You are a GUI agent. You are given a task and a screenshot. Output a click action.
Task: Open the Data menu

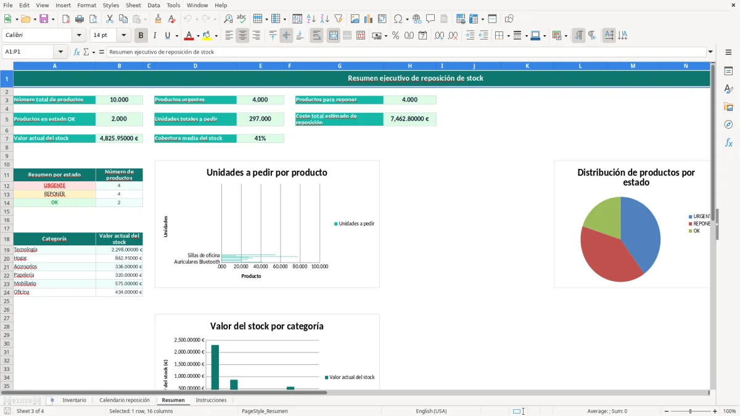pos(154,5)
